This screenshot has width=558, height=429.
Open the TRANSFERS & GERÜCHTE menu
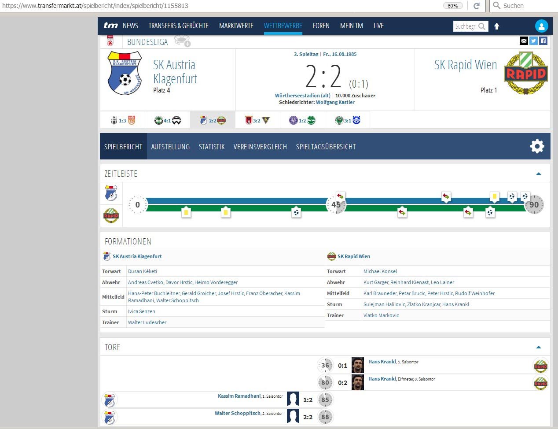click(179, 26)
